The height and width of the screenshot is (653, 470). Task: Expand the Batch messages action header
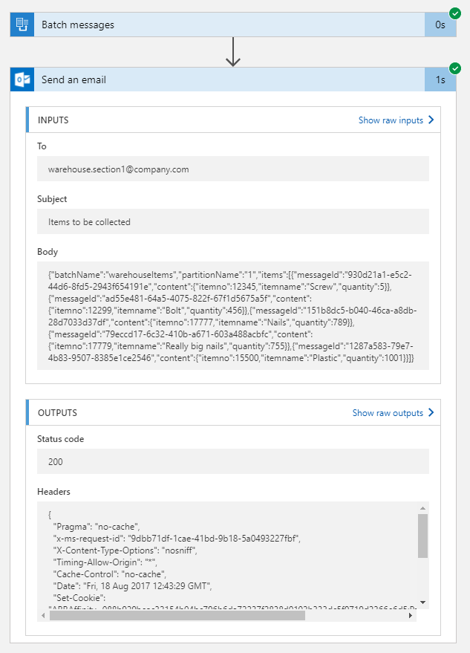coord(223,25)
